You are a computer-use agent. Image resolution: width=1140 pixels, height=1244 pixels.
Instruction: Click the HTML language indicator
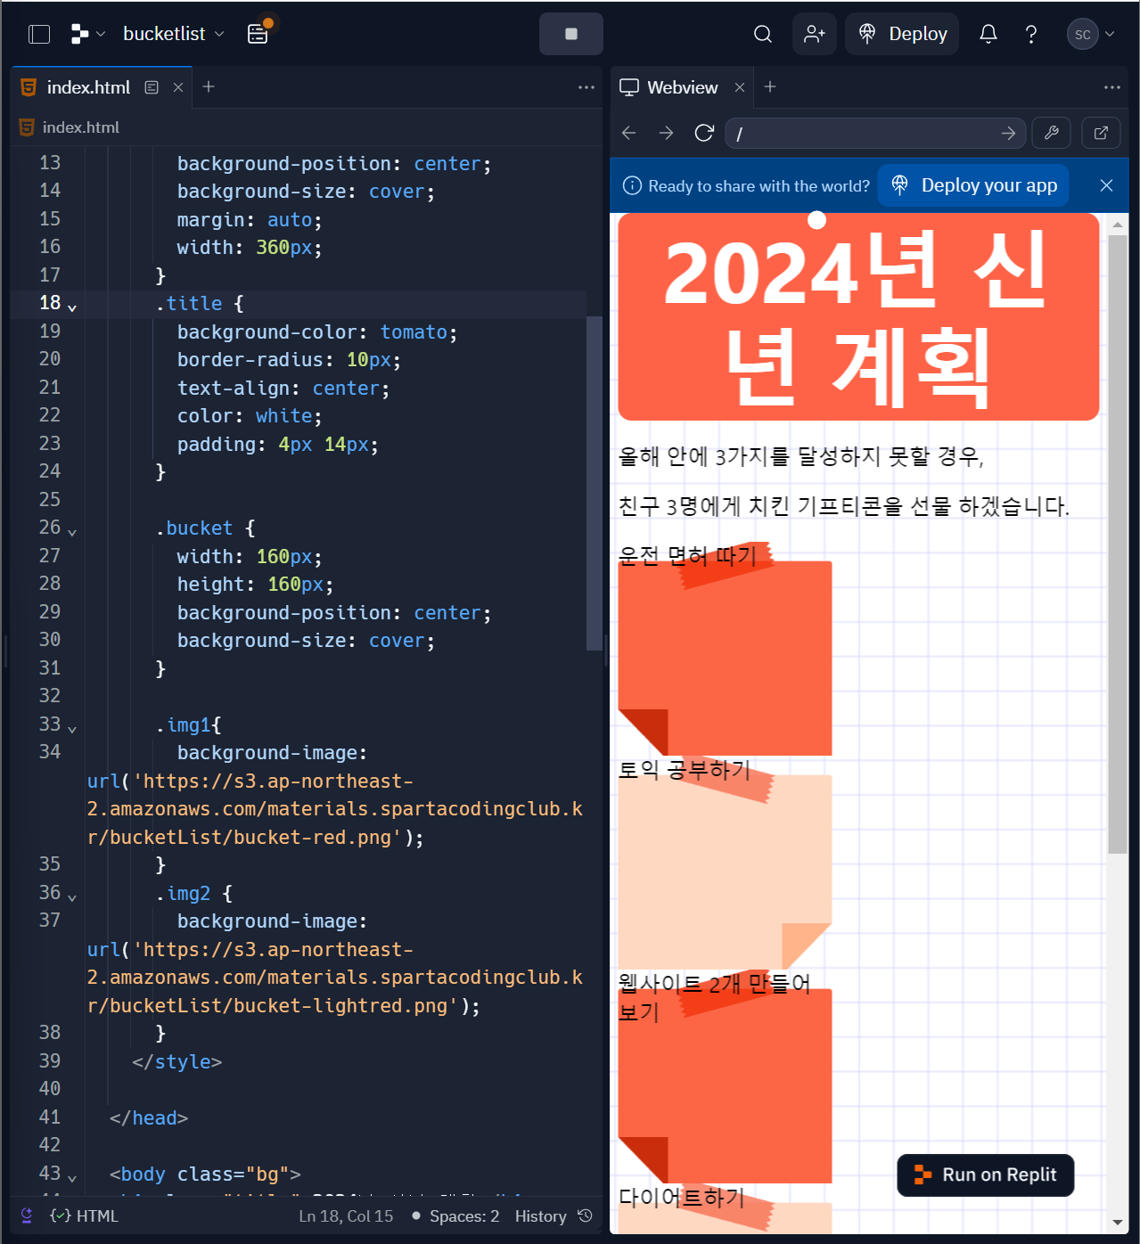[x=85, y=1215]
